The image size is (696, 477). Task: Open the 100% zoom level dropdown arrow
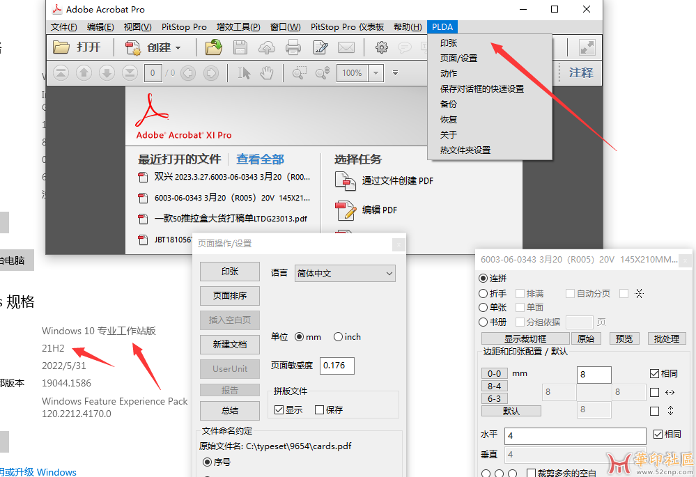coord(376,73)
